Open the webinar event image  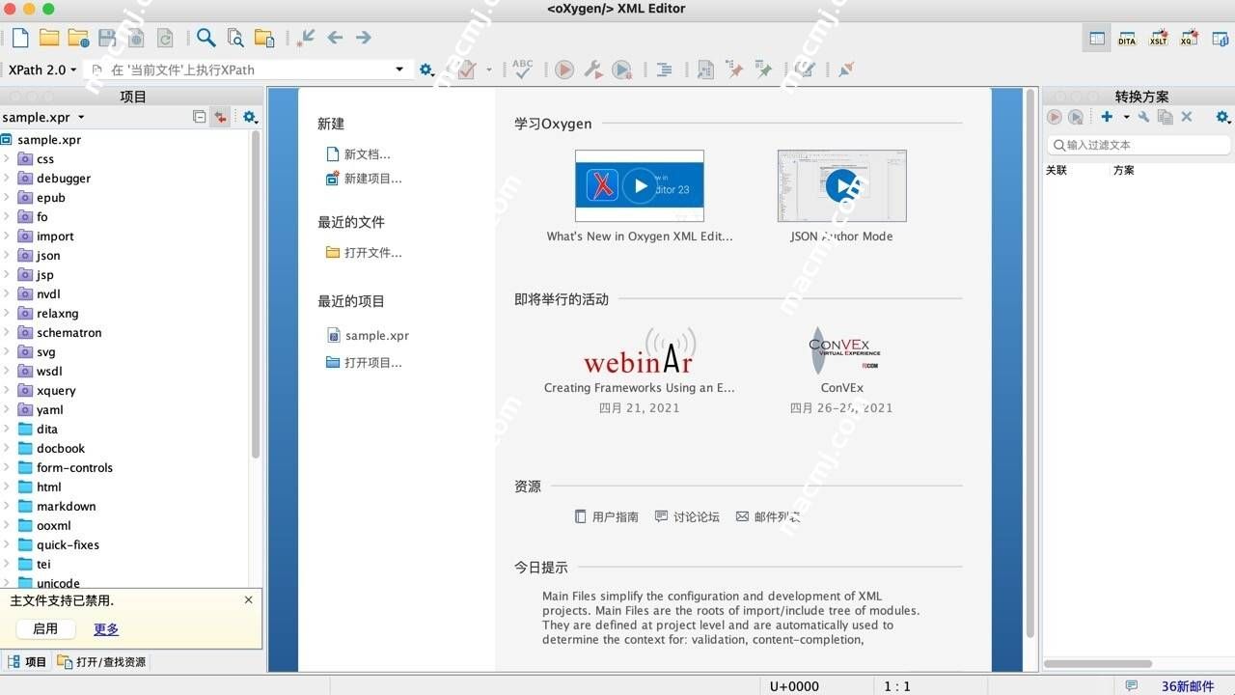tap(639, 351)
